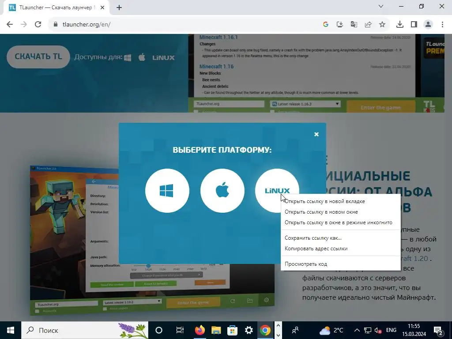Open File Explorer from taskbar

pos(216,330)
